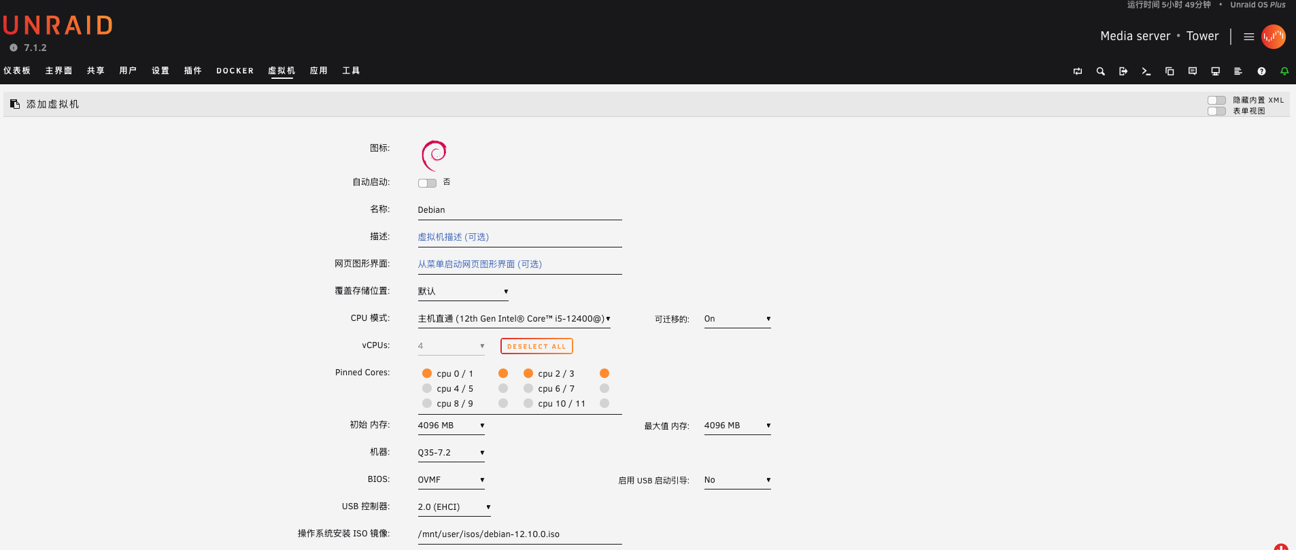Unpin core cpu 1 circle
The height and width of the screenshot is (550, 1296).
tap(503, 373)
